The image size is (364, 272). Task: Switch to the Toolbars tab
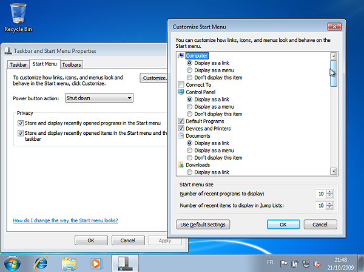coord(72,64)
